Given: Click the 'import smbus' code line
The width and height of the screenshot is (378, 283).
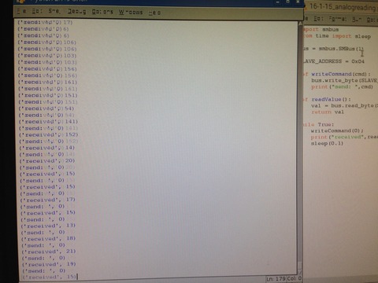Looking at the screenshot, I should tap(321, 29).
